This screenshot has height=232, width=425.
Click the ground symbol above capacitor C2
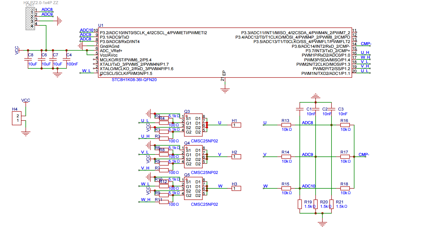point(316,96)
